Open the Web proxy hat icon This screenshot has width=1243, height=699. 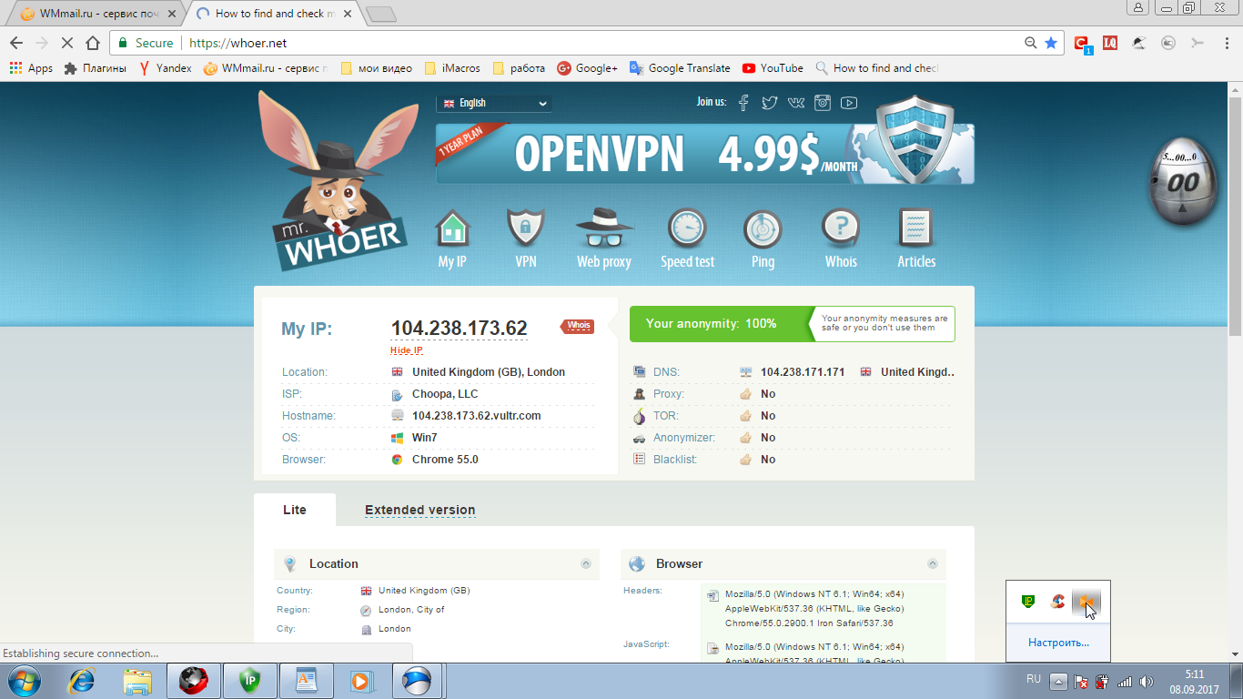pyautogui.click(x=604, y=229)
